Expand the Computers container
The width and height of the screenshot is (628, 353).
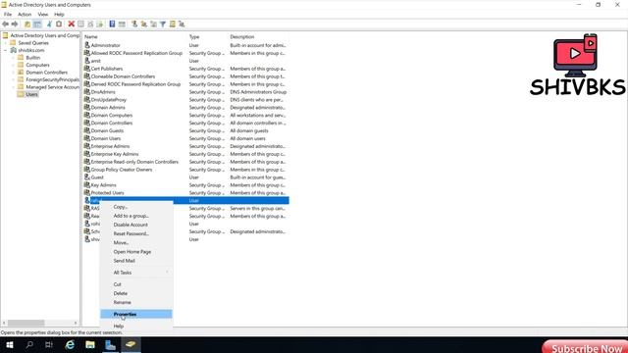[13, 65]
